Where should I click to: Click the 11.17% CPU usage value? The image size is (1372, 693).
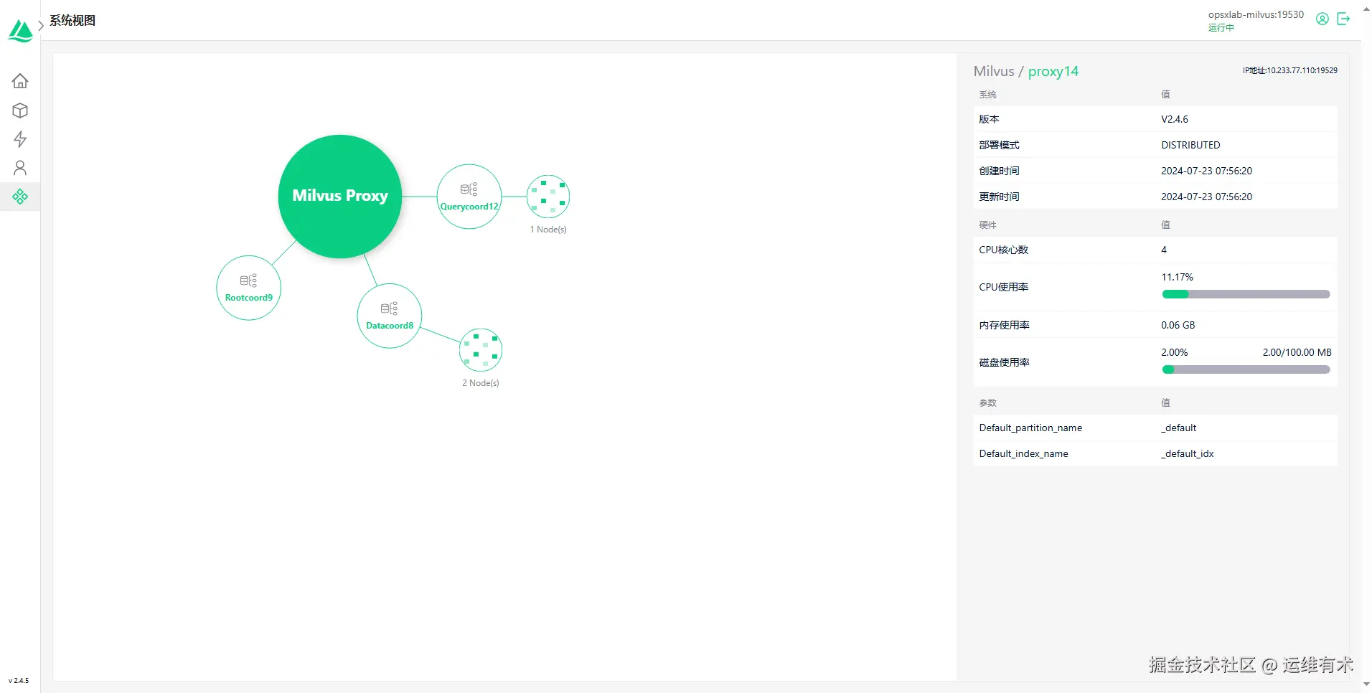[1178, 277]
